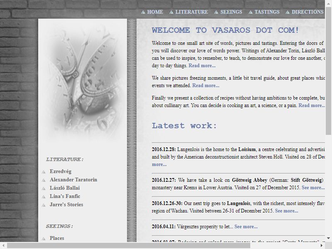Open See more link for Langenlois trip entry
The height and width of the screenshot is (249, 332).
click(286, 211)
